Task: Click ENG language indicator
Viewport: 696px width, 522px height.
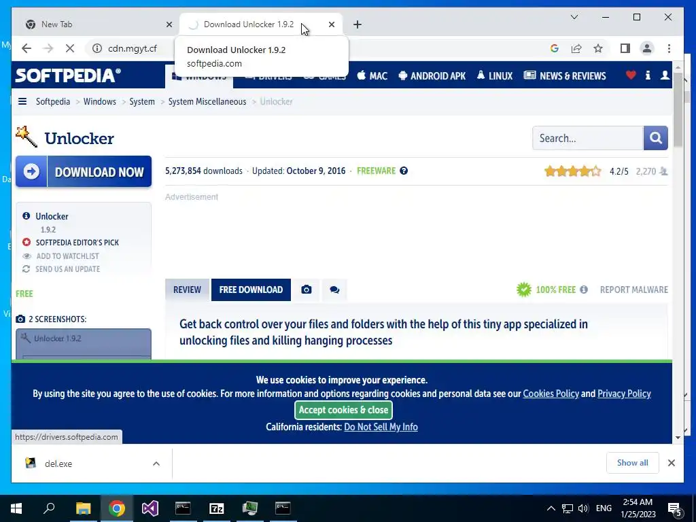Action: pyautogui.click(x=604, y=508)
